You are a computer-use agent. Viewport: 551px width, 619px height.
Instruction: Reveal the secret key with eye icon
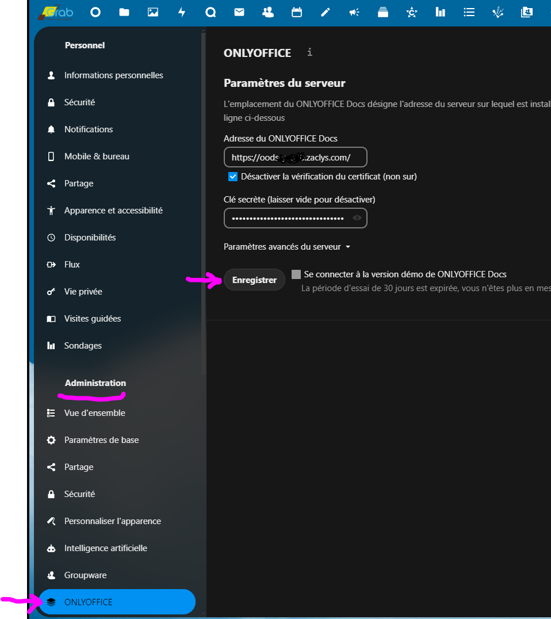(357, 218)
